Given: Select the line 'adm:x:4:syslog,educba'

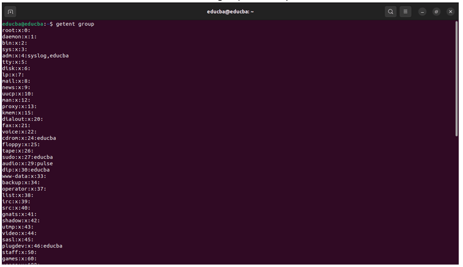Looking at the screenshot, I should pyautogui.click(x=35, y=56).
